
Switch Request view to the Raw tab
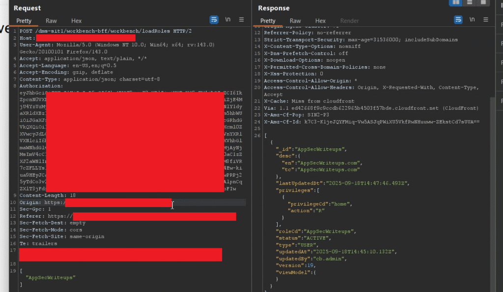[x=51, y=21]
